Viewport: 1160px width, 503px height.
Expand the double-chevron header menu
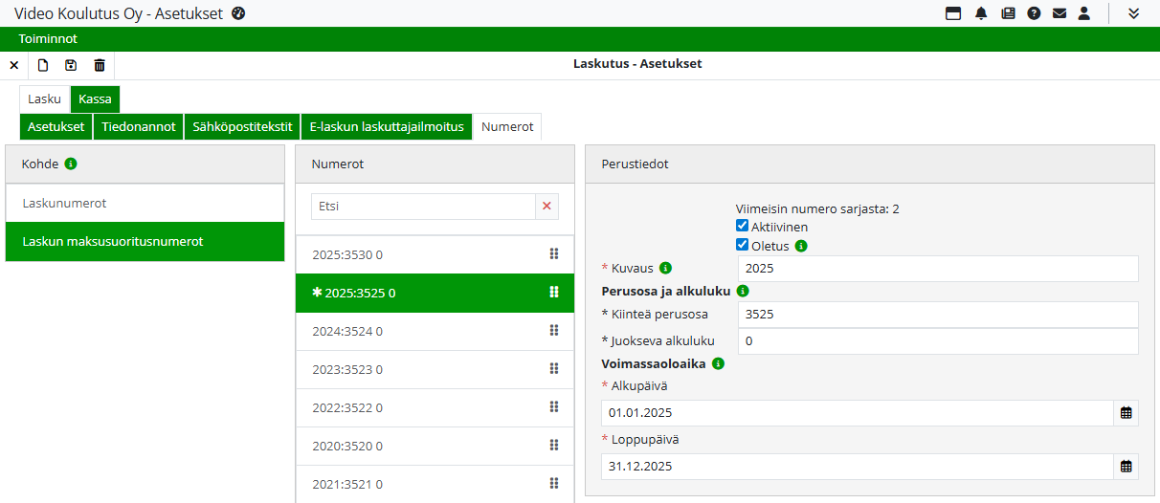point(1134,13)
